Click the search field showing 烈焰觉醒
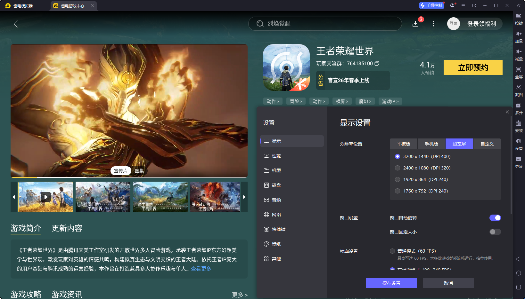Image resolution: width=525 pixels, height=299 pixels. click(325, 23)
